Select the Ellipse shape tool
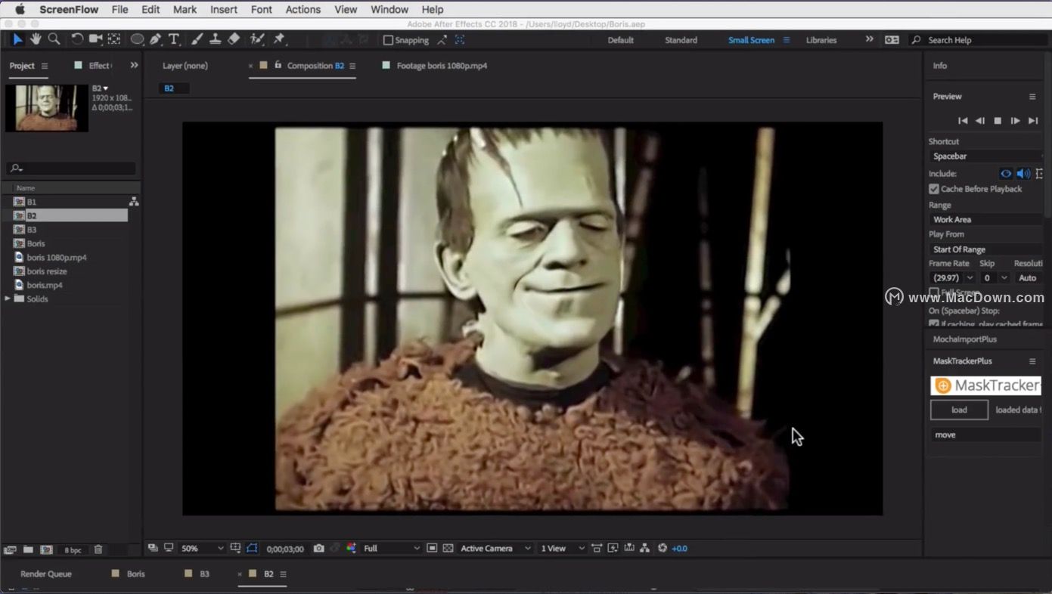Screen dimensions: 1052x594 click(x=137, y=39)
